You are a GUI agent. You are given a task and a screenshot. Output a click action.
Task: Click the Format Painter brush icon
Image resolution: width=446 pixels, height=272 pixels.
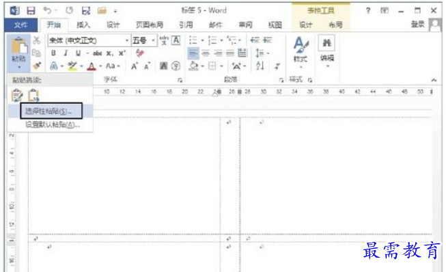pos(37,66)
